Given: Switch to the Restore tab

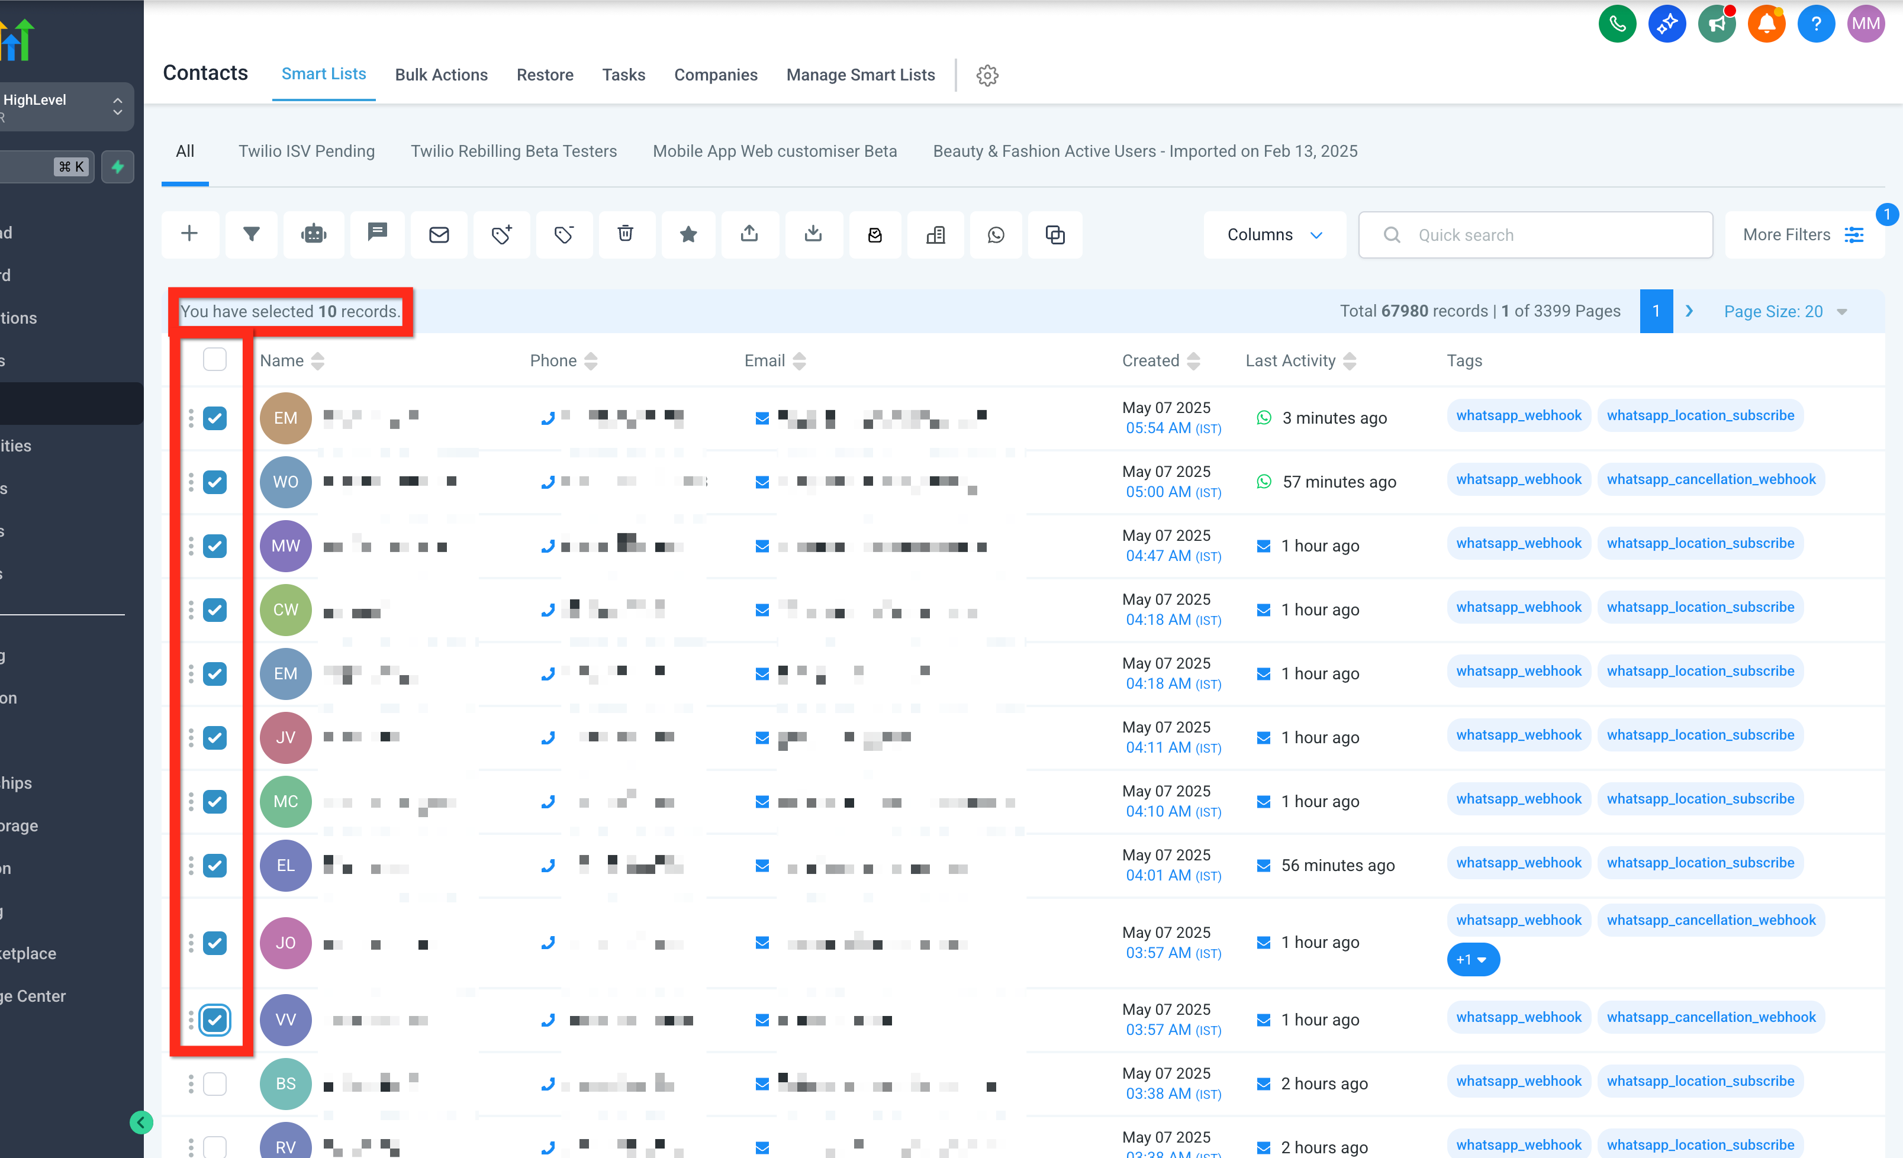Looking at the screenshot, I should [545, 75].
